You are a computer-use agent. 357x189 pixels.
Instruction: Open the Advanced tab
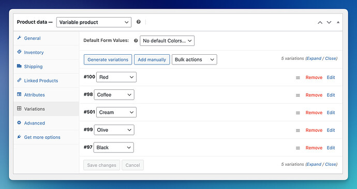tap(46, 123)
